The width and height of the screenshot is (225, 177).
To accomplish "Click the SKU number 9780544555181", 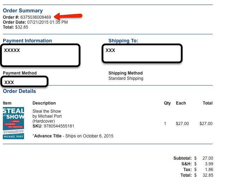I will (x=59, y=126).
